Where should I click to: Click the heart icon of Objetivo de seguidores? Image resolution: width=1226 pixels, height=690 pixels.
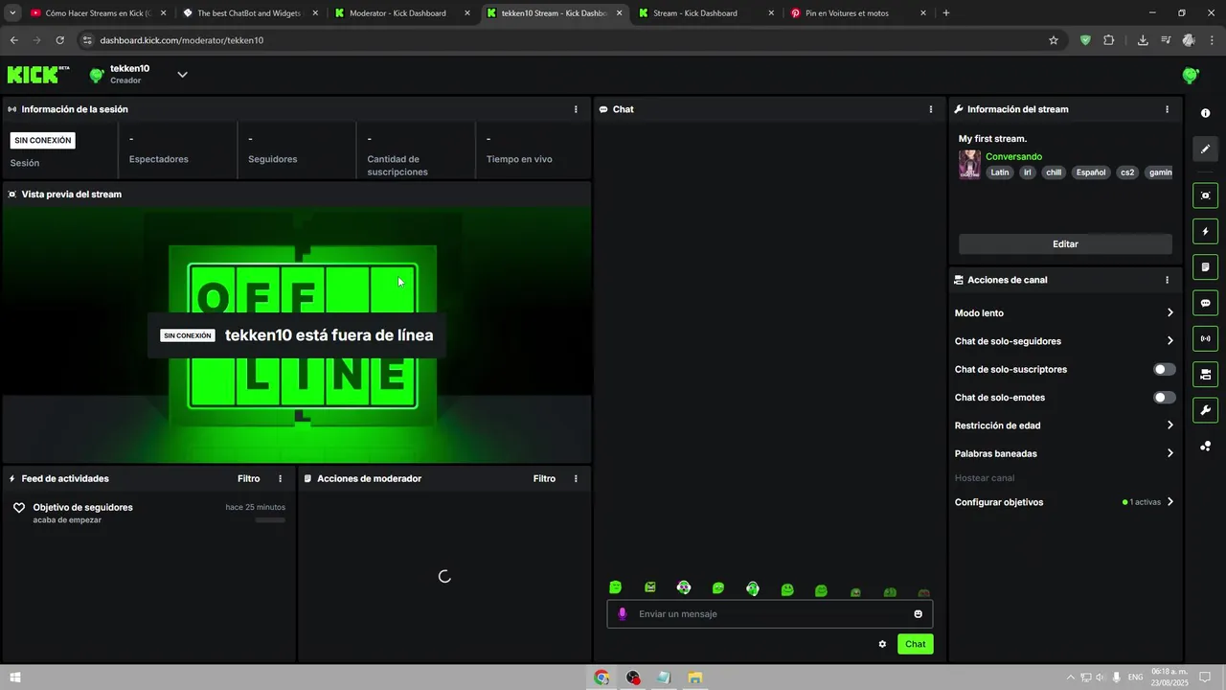(19, 508)
